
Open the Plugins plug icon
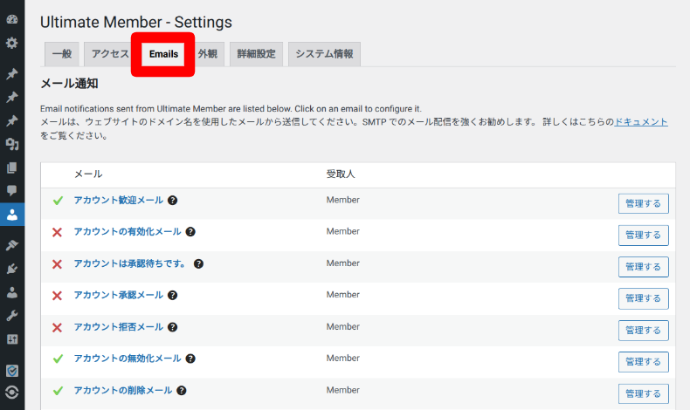point(12,269)
